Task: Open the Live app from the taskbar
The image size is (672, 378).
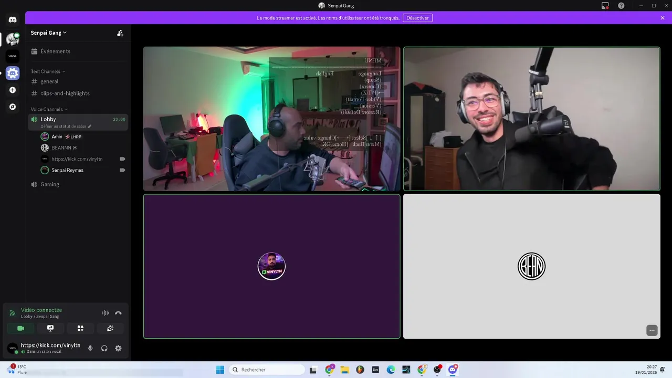Action: coord(375,370)
